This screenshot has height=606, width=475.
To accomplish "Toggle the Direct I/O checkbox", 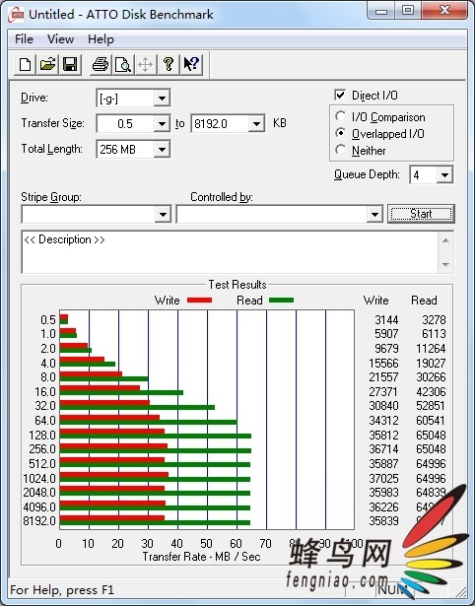I will 340,95.
